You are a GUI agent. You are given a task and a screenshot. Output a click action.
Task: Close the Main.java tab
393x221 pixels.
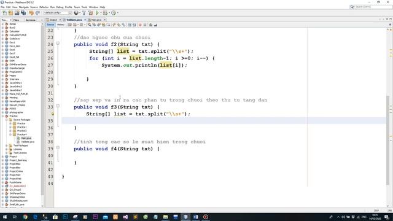point(104,20)
